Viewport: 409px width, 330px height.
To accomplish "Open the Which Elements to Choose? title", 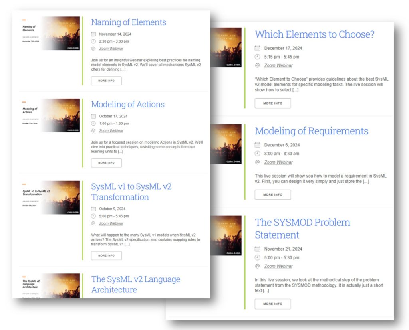I will click(x=315, y=34).
